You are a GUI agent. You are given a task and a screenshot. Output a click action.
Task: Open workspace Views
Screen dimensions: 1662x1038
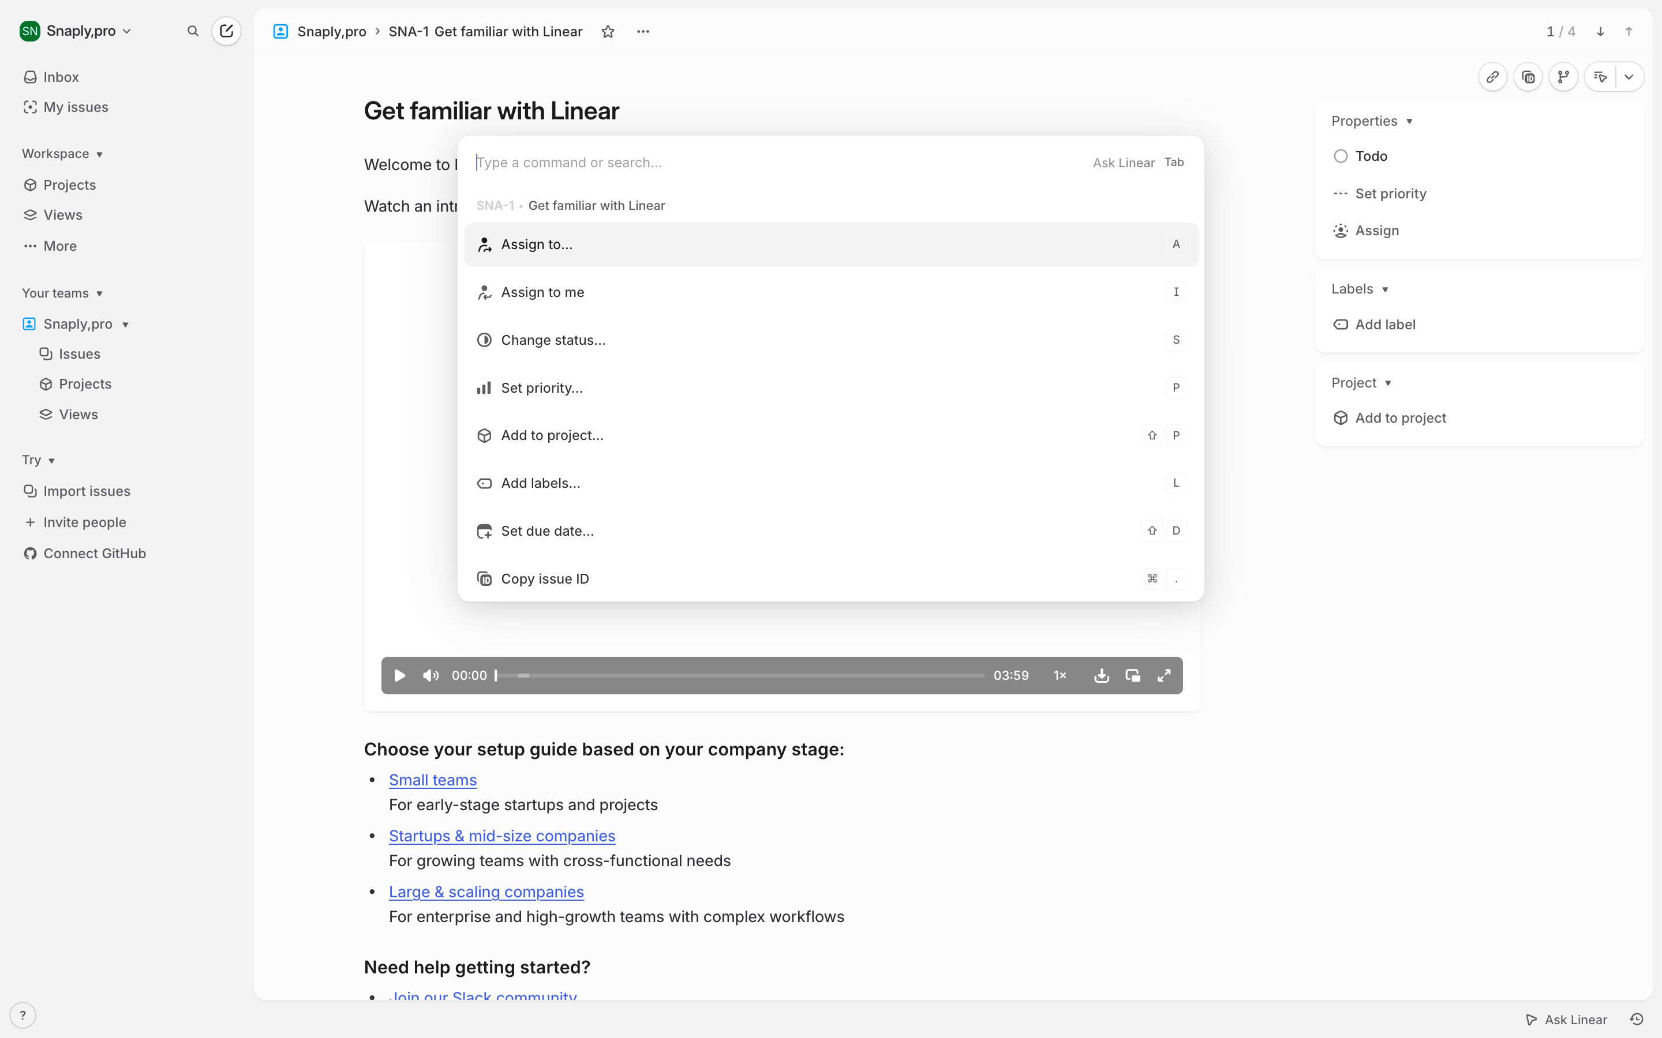click(53, 215)
